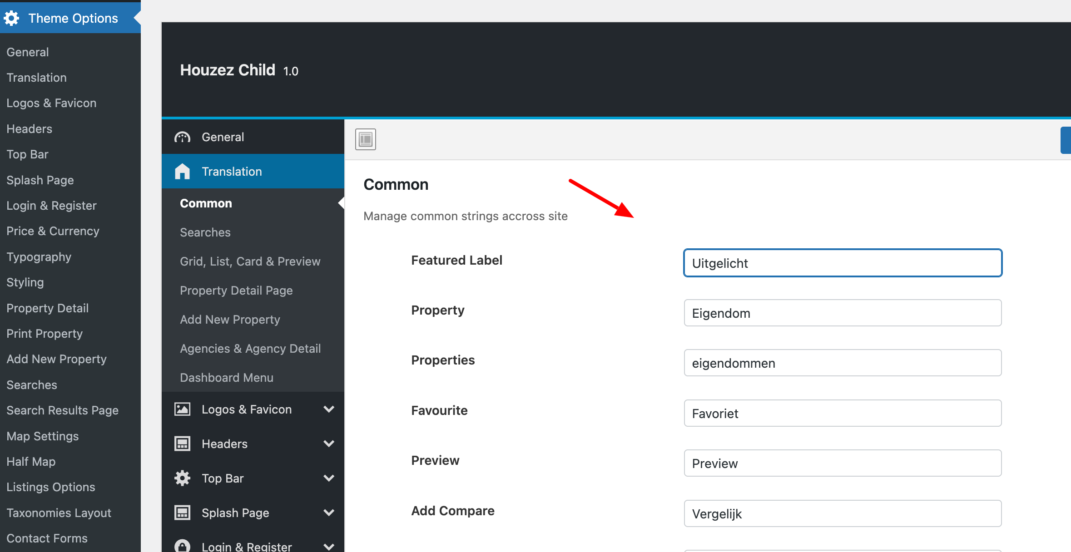Expand the Splash Page section chevron
Viewport: 1071px width, 552px height.
(329, 513)
